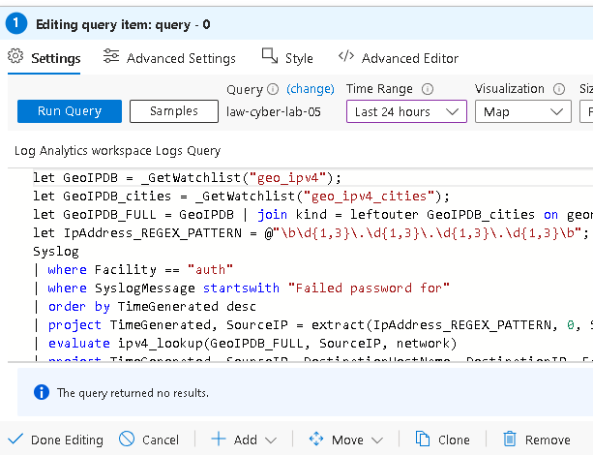This screenshot has width=593, height=455.
Task: Click the Settings gear icon
Action: coord(15,56)
